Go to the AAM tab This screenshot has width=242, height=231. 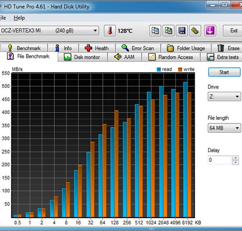click(x=124, y=57)
